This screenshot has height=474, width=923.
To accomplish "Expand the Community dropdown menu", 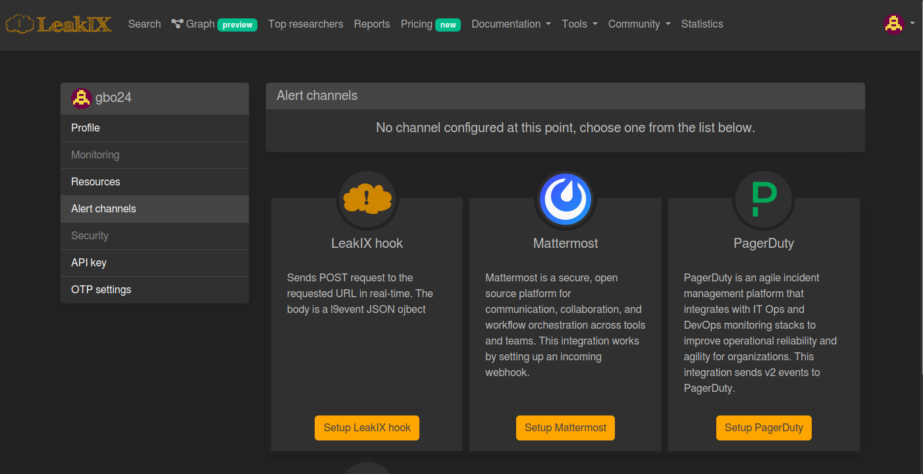I will tap(639, 24).
